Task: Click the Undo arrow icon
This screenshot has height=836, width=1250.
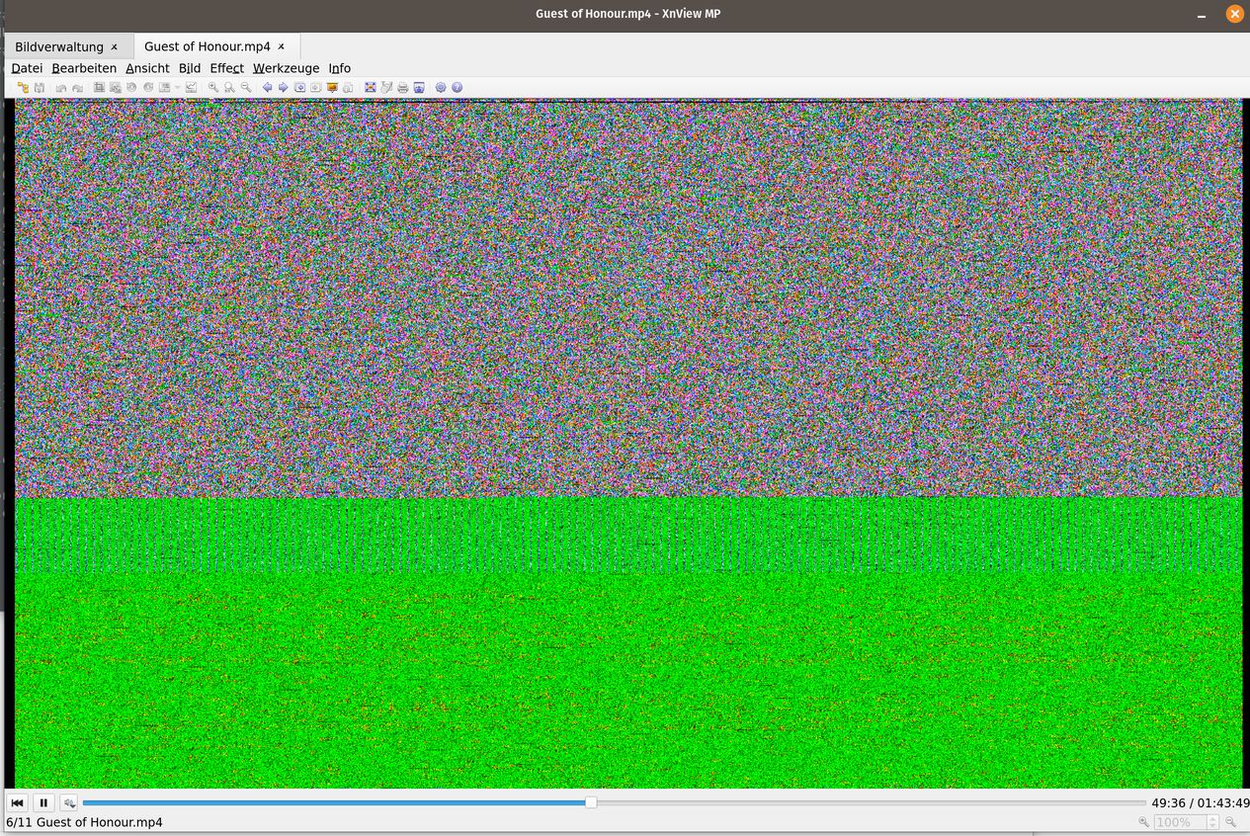Action: (x=61, y=88)
